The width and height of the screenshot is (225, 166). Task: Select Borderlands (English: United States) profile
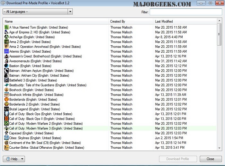click(110, 100)
